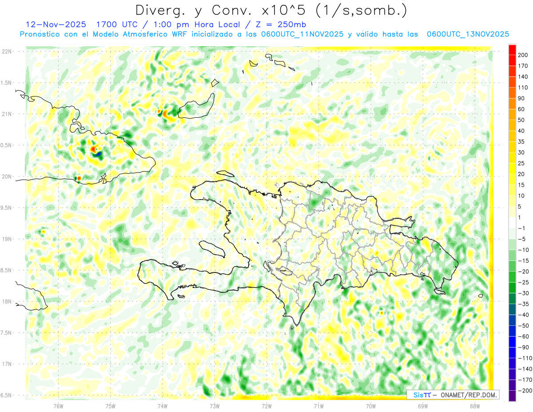Screen dimensions: 533x412
Task: Click the '21N' latitude label
Action: pyautogui.click(x=7, y=114)
